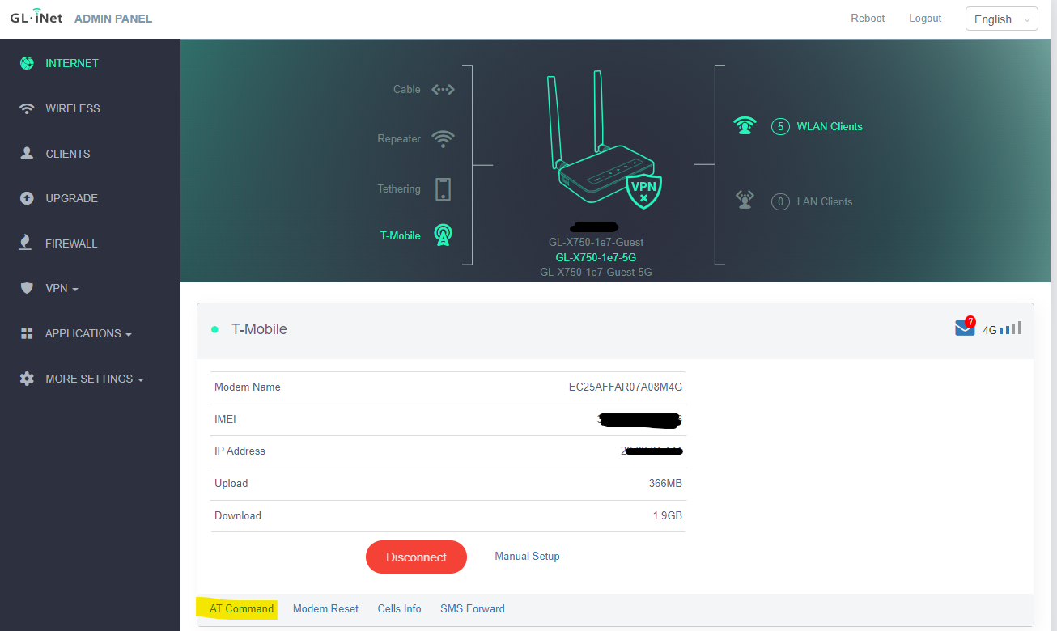Expand the Applications sidebar menu

(x=88, y=333)
